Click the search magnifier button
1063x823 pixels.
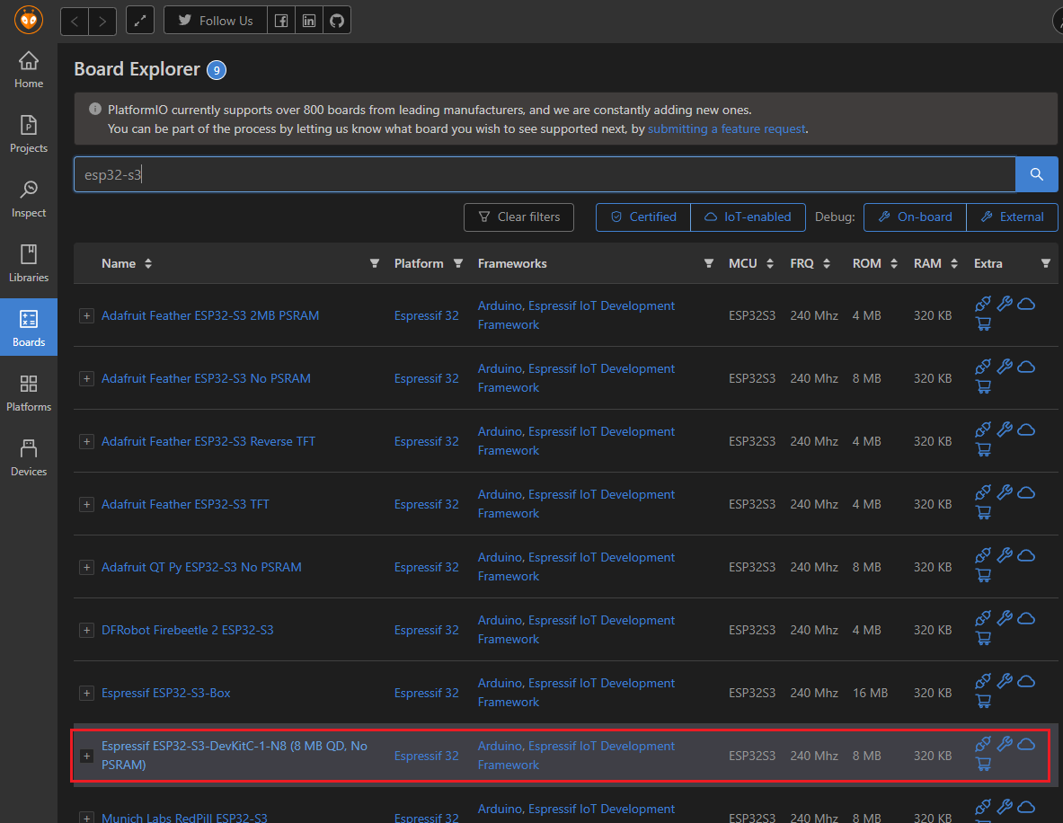[1037, 174]
